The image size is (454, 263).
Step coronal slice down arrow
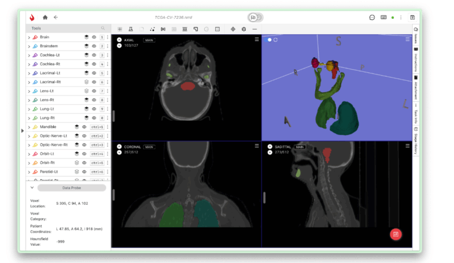[x=119, y=152]
